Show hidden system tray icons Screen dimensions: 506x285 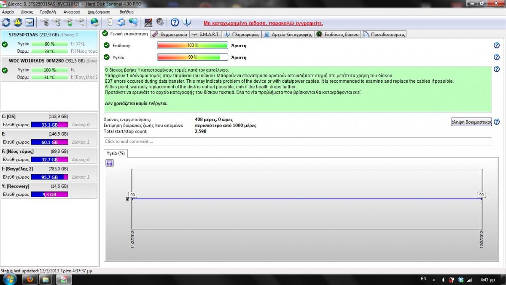click(434, 280)
